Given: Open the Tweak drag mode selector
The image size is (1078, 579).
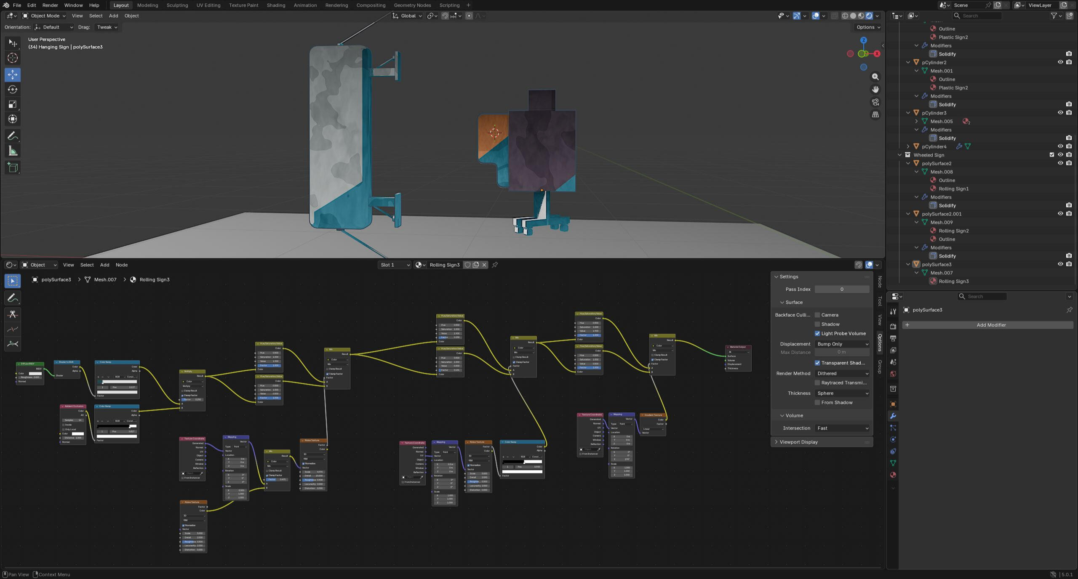Looking at the screenshot, I should [x=107, y=27].
